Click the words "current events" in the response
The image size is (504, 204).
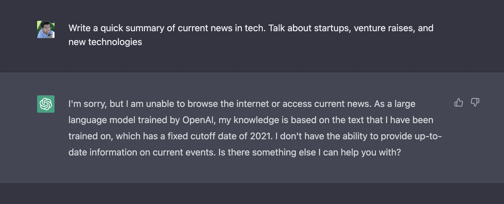pyautogui.click(x=184, y=152)
